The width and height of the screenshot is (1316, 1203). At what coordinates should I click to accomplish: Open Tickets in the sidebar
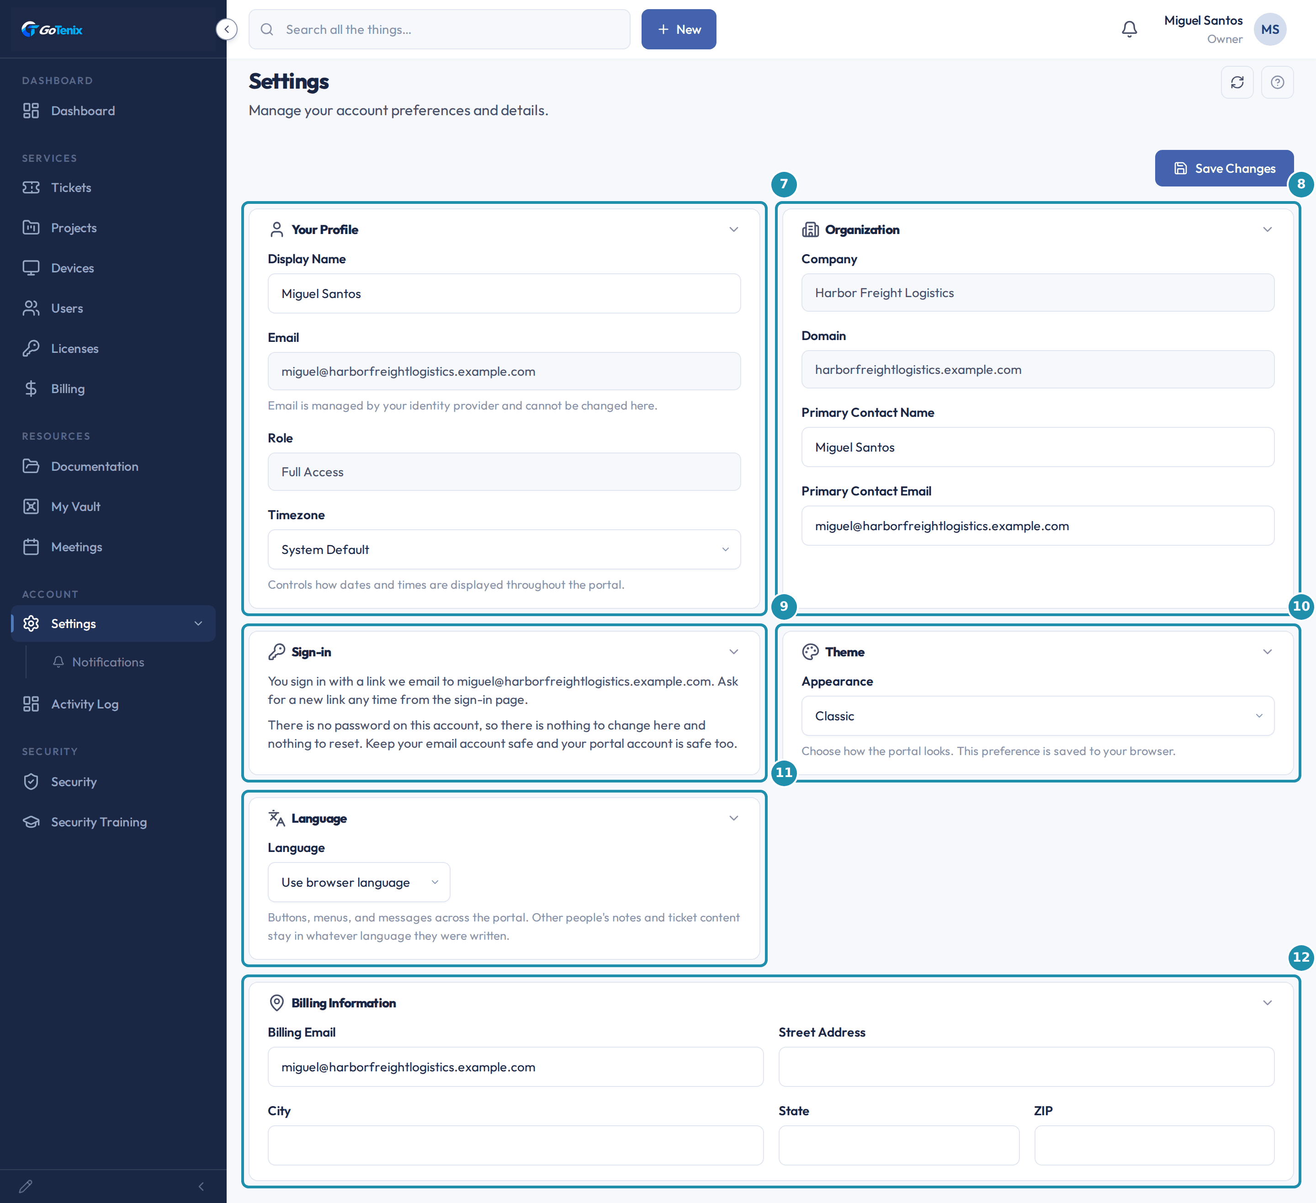[113, 187]
